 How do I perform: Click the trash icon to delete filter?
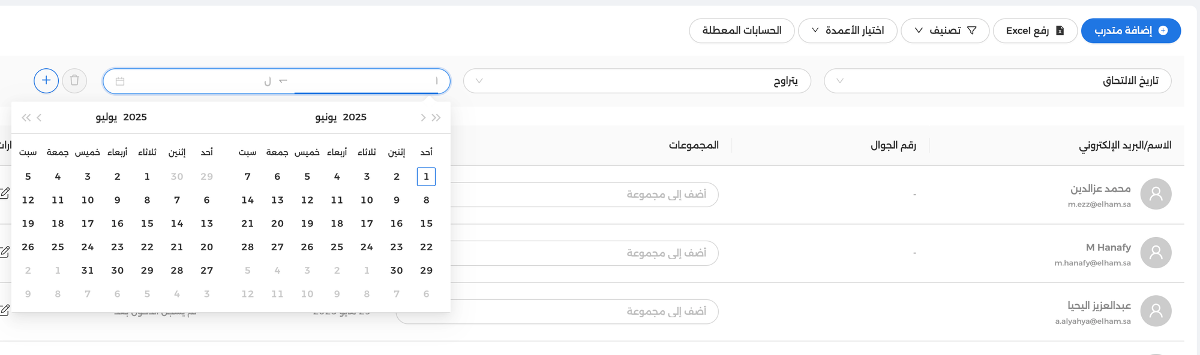click(x=74, y=80)
